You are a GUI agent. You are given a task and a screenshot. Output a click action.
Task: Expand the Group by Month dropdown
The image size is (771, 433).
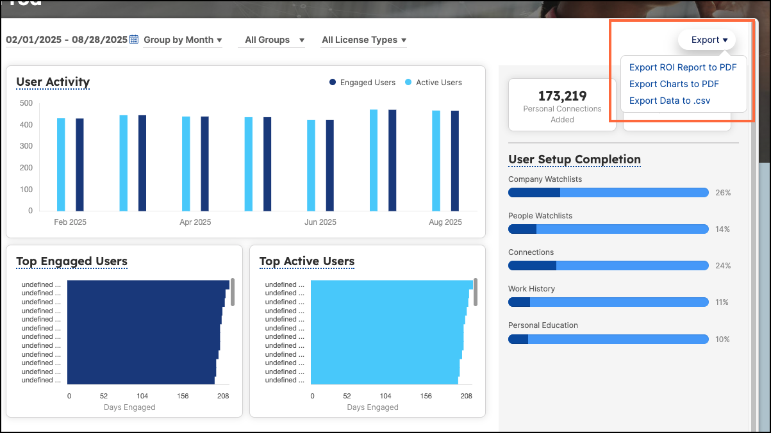(182, 40)
